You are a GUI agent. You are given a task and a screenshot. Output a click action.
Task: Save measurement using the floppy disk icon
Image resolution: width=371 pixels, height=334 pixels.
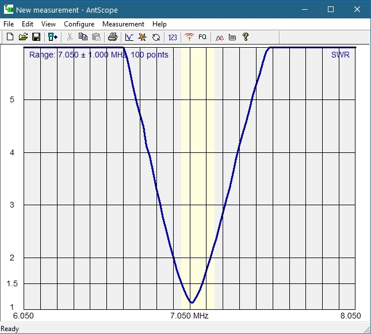36,37
